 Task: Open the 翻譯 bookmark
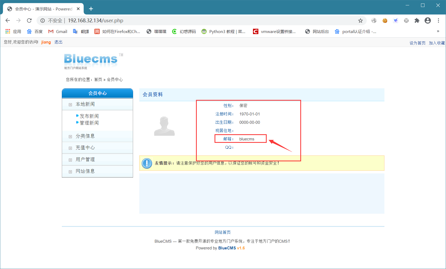pyautogui.click(x=81, y=31)
